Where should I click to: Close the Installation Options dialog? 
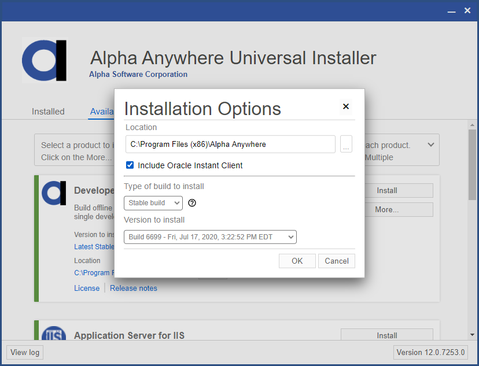(346, 106)
